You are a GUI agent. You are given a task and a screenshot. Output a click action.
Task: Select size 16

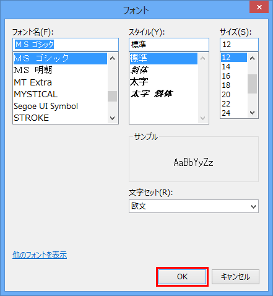point(234,76)
